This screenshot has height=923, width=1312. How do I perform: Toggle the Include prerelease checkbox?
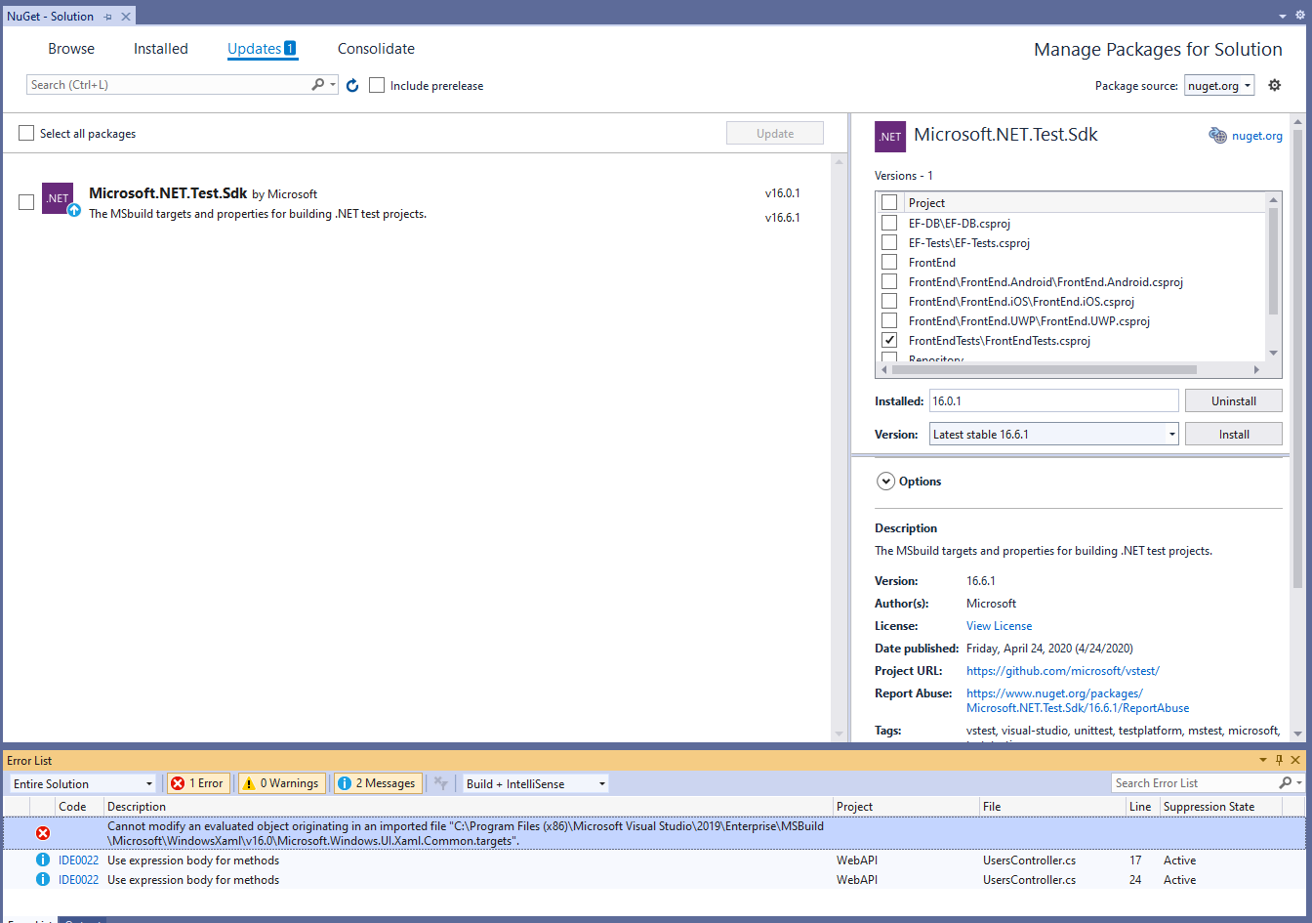pos(377,85)
